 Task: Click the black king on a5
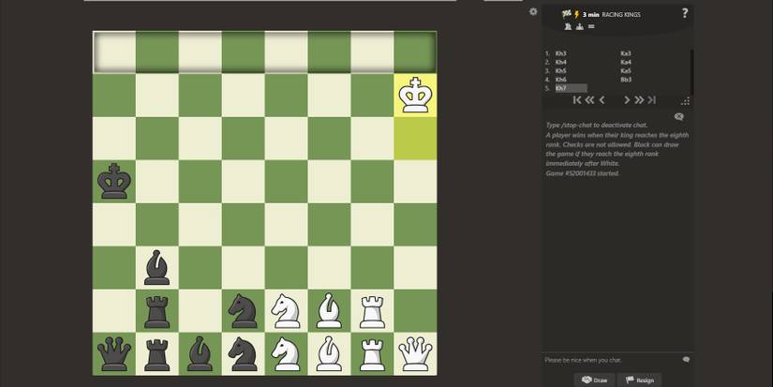[x=114, y=181]
